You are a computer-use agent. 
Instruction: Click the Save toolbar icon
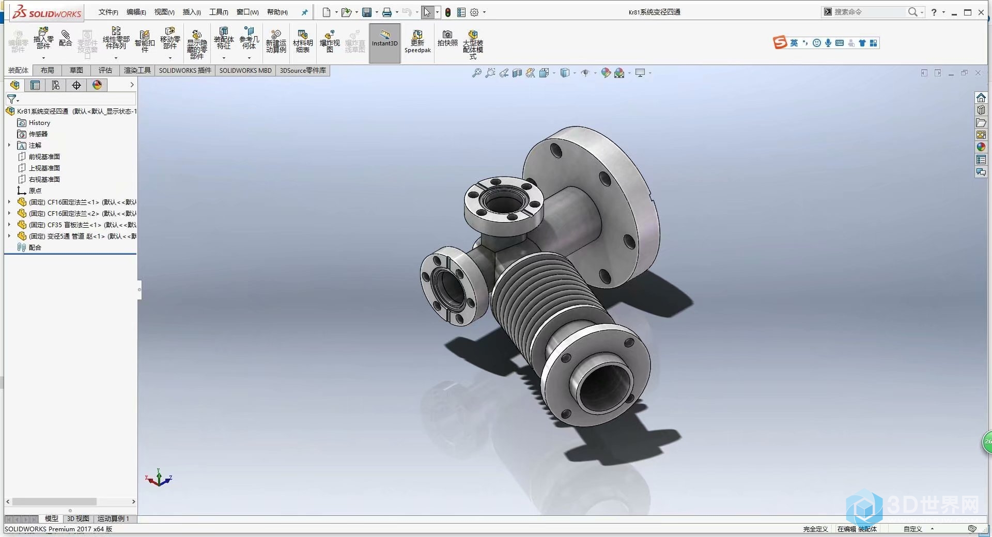click(367, 12)
